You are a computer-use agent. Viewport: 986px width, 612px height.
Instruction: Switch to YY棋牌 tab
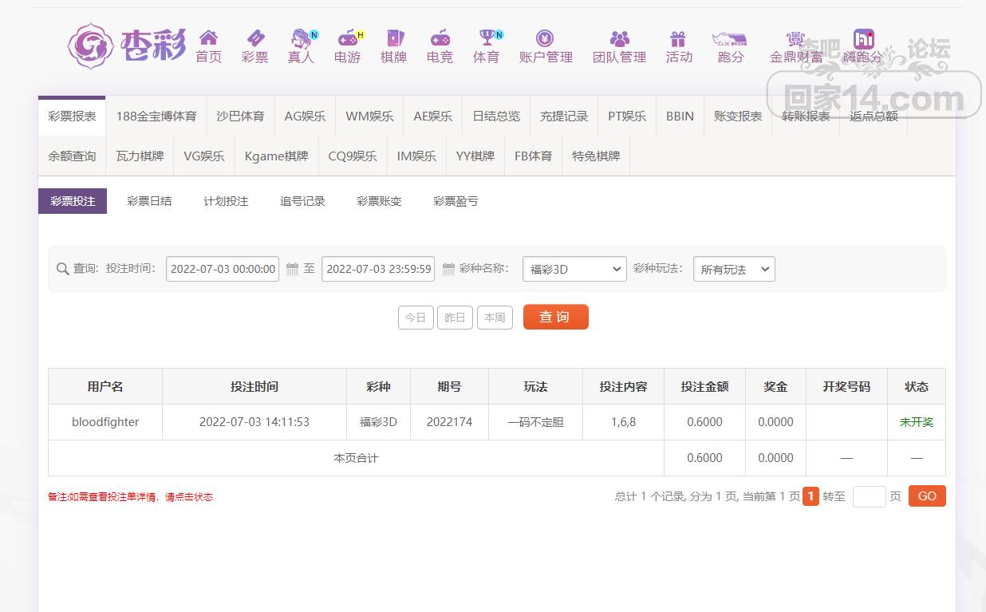(x=475, y=156)
